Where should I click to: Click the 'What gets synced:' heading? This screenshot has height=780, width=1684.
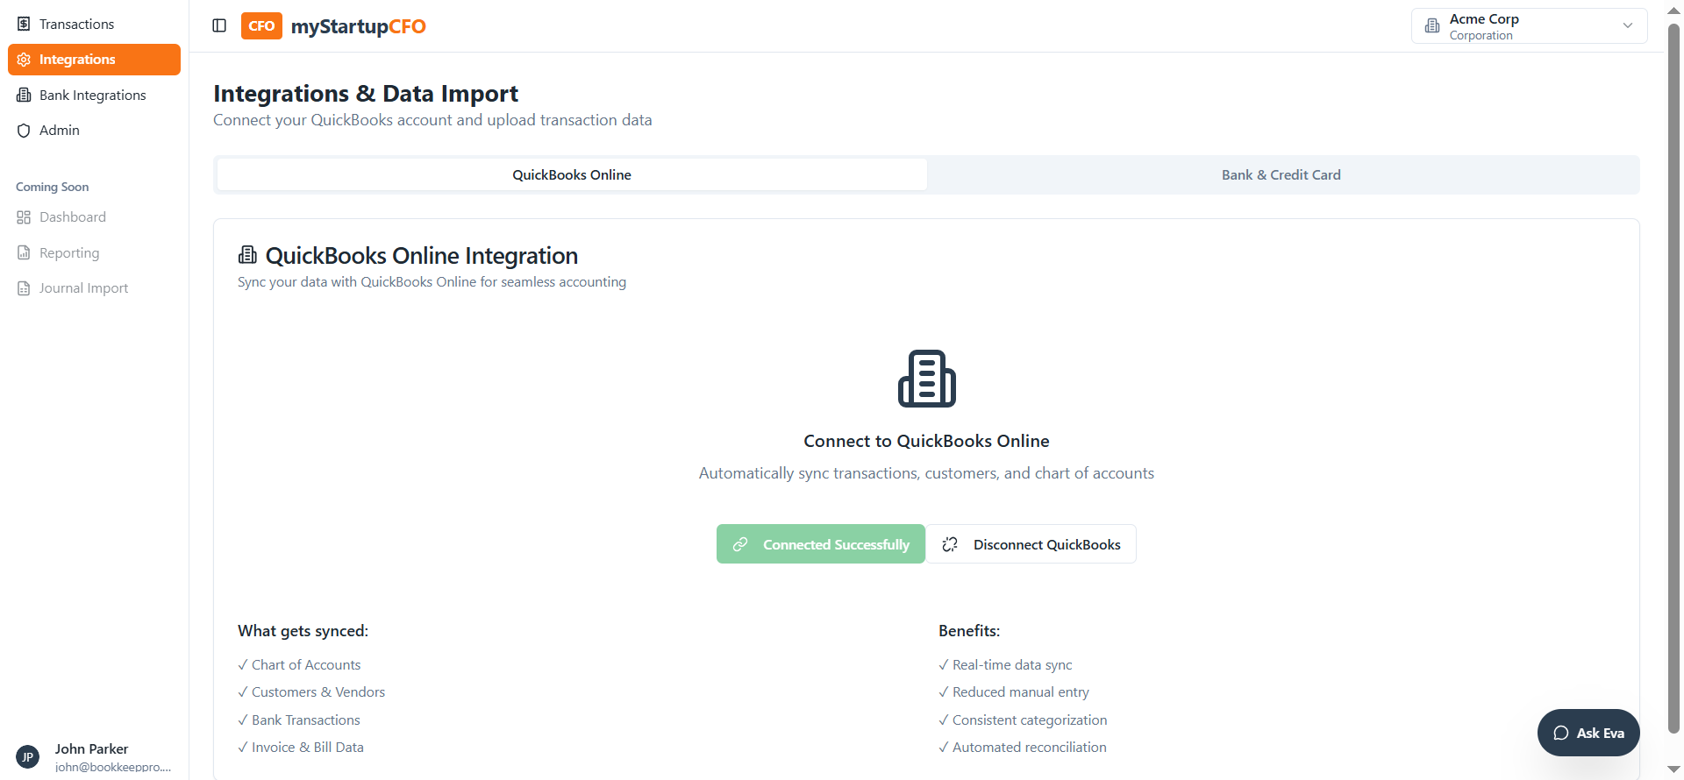303,631
